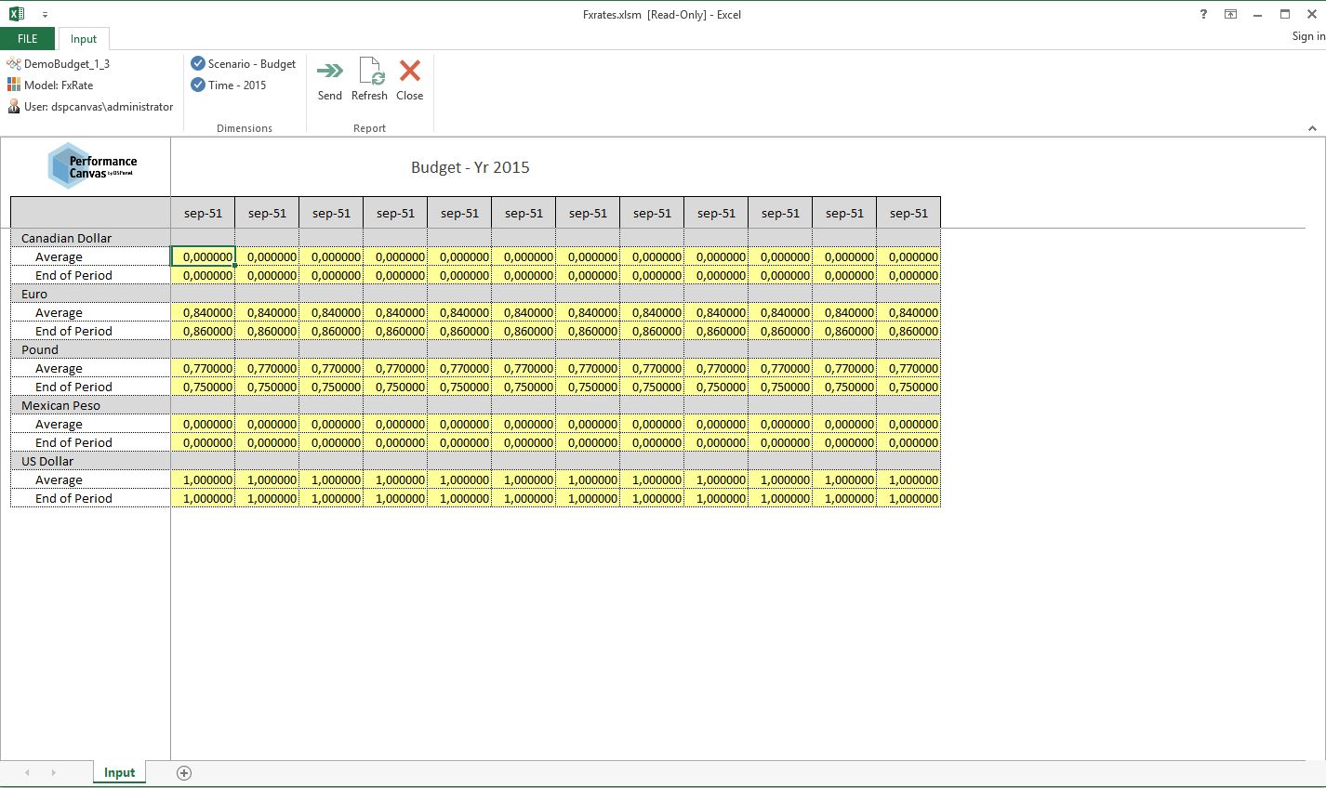Click the red Close report icon
1326x788 pixels.
[409, 72]
